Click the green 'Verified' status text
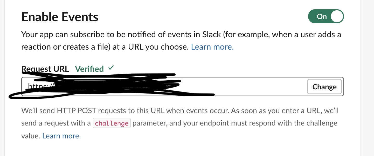The image size is (374, 156). coord(89,69)
